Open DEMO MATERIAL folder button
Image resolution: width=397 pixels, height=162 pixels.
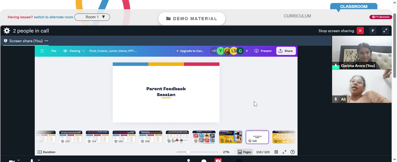tap(192, 19)
